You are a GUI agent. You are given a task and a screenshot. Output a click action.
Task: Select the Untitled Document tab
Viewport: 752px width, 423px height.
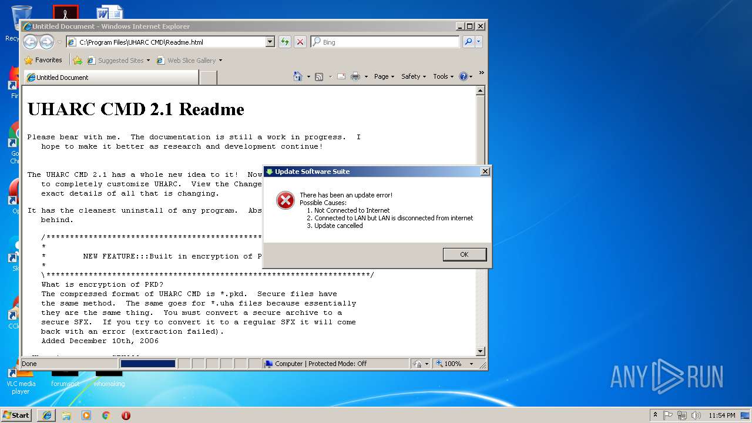point(112,78)
